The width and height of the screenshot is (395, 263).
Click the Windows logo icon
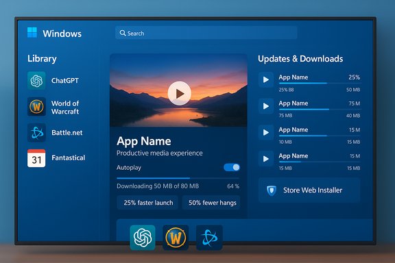(x=32, y=32)
